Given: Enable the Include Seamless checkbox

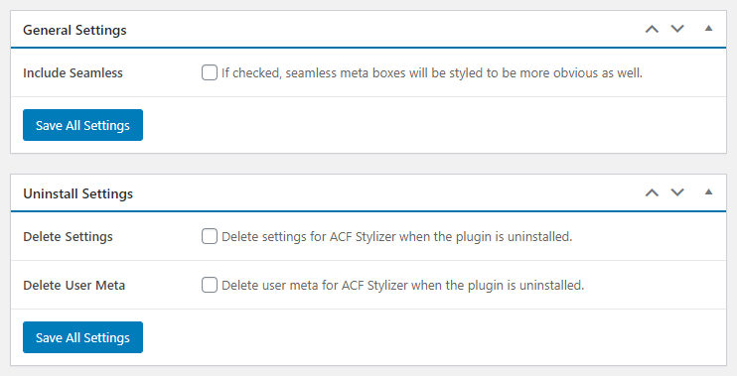Looking at the screenshot, I should pyautogui.click(x=210, y=72).
